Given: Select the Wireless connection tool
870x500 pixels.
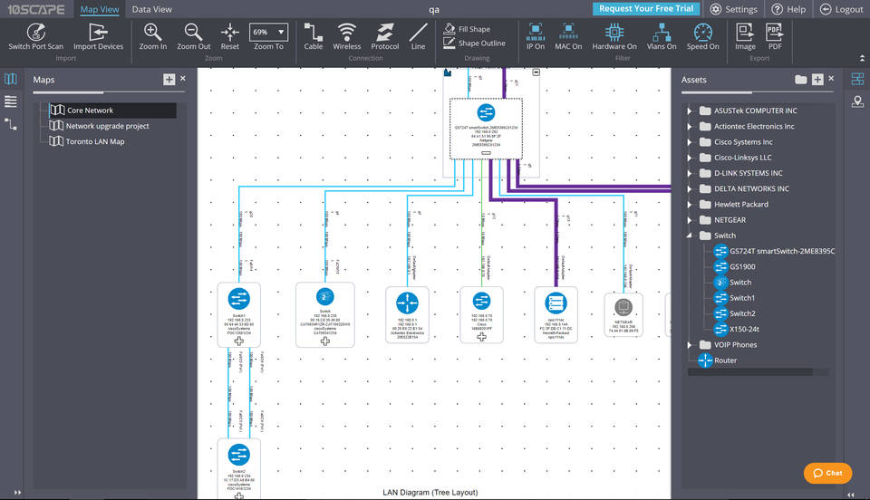Looking at the screenshot, I should click(x=346, y=33).
